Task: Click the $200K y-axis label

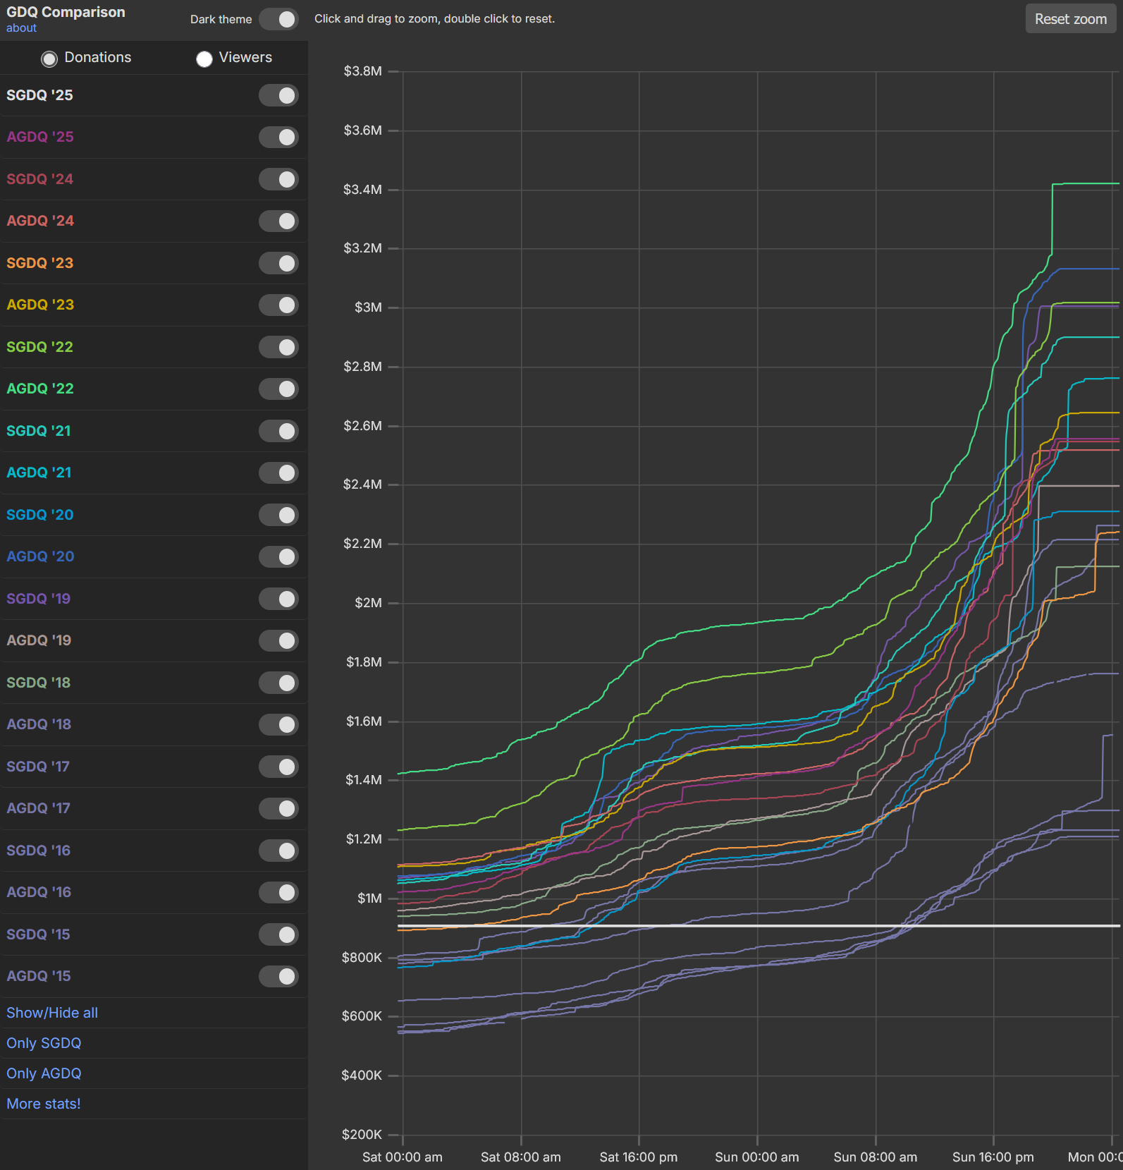Action: (x=362, y=1135)
